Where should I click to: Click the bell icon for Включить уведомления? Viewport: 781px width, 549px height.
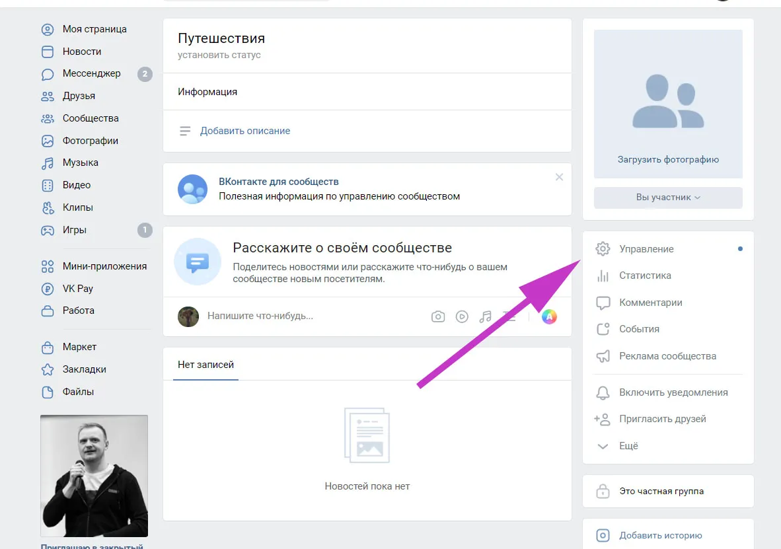pos(603,392)
